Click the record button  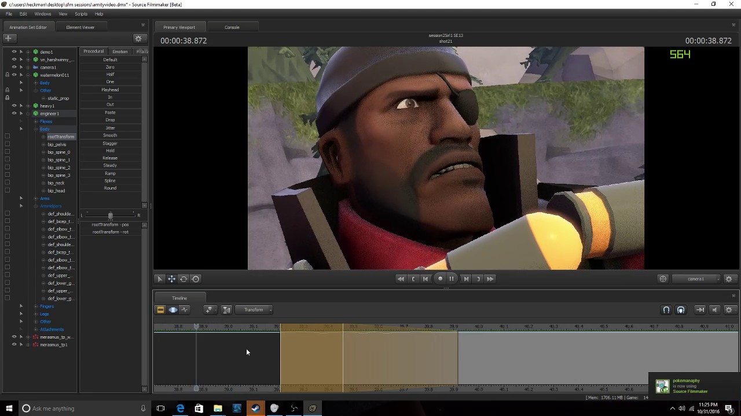(440, 278)
